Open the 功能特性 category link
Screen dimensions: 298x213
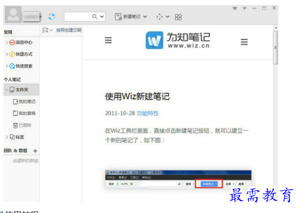click(148, 114)
